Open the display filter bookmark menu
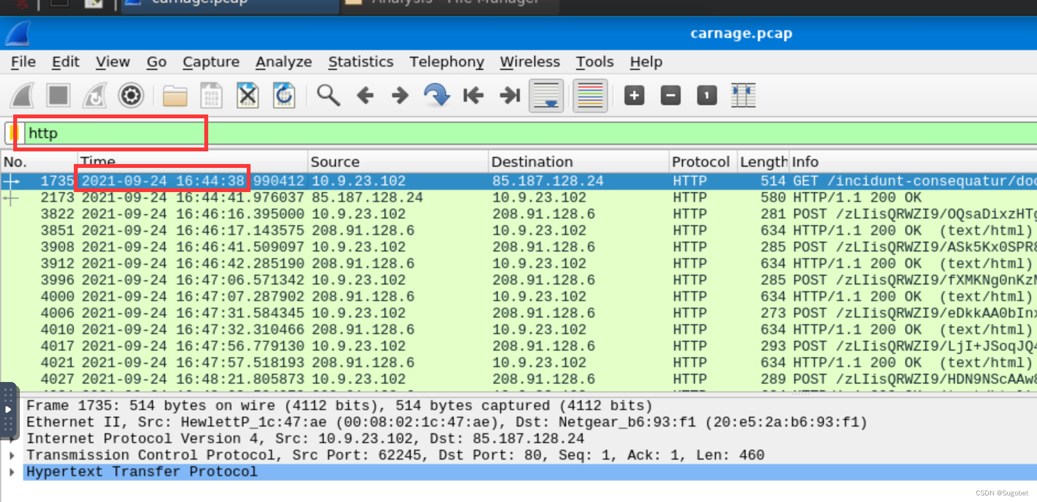The width and height of the screenshot is (1037, 502). click(14, 133)
